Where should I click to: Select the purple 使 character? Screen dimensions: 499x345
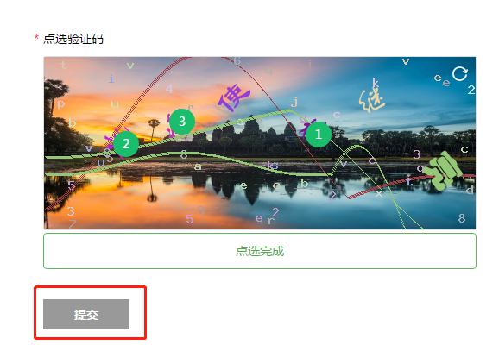(x=234, y=97)
